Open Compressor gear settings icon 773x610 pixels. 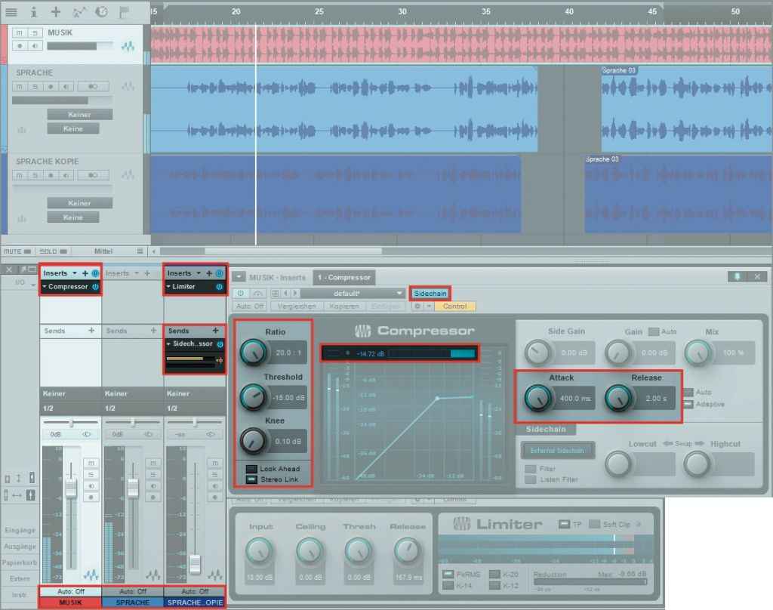point(417,307)
